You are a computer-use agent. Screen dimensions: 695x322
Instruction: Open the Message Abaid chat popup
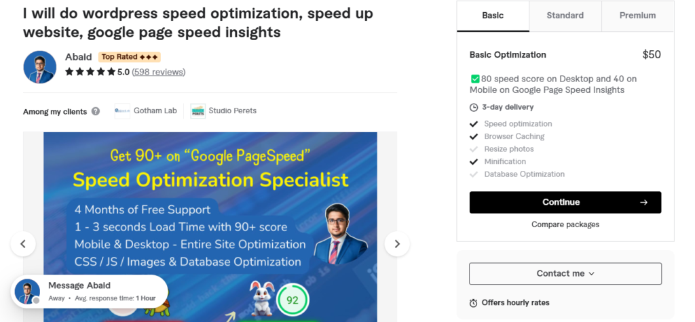tap(90, 292)
